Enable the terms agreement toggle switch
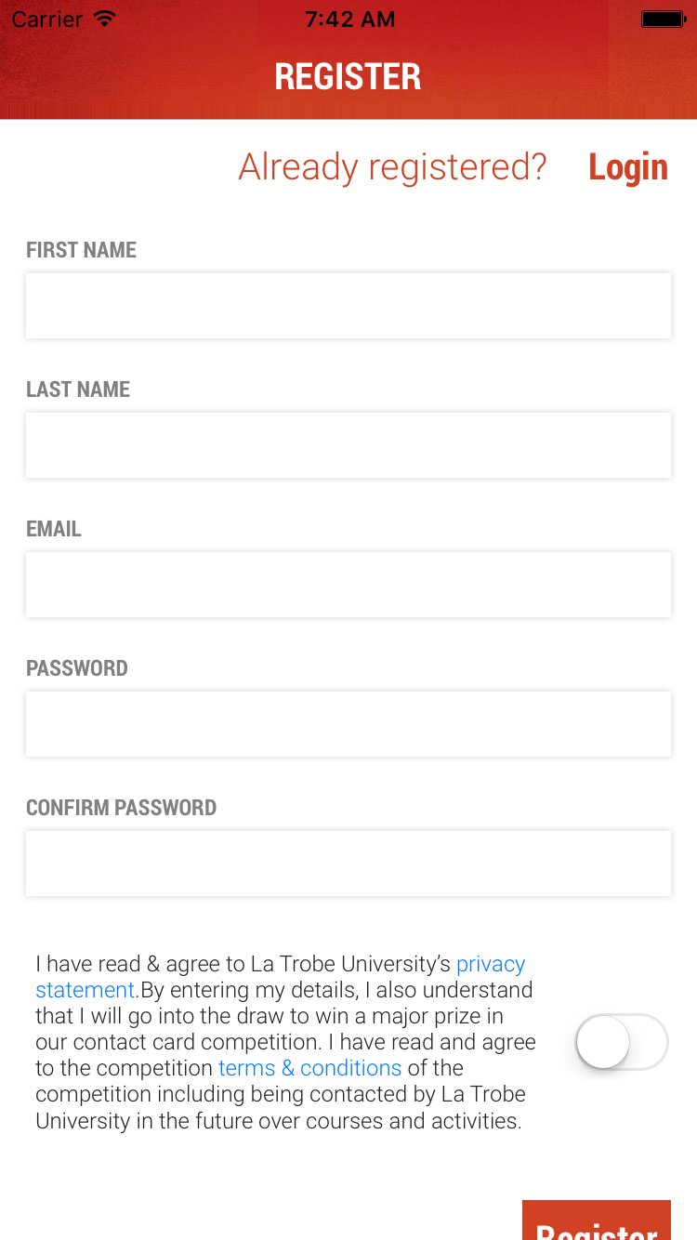 (x=621, y=1042)
